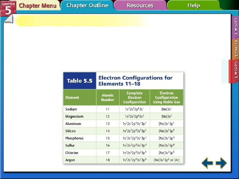Viewport: 239px width, 179px height.
Task: Select the Sodium row name
Action: (x=71, y=109)
